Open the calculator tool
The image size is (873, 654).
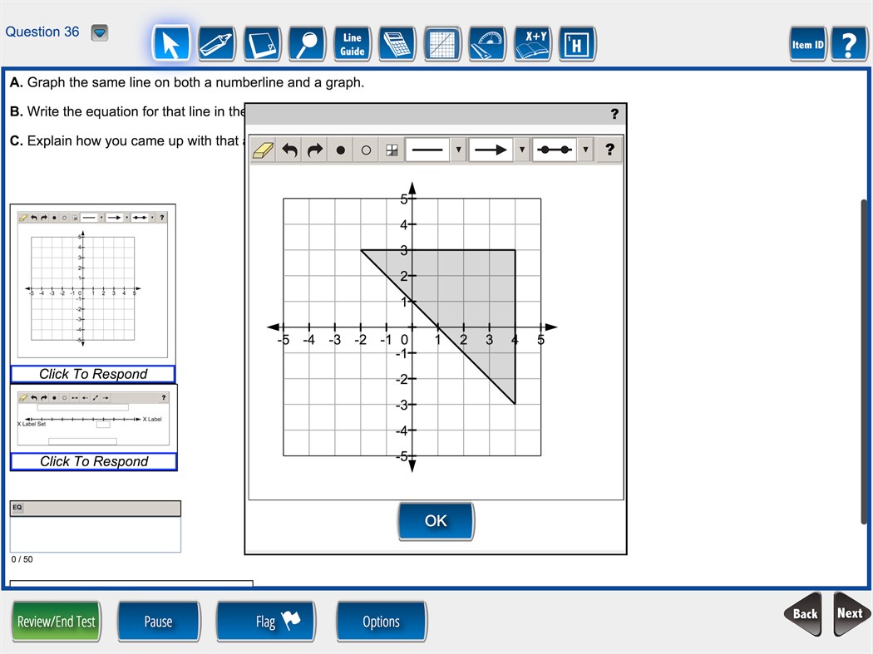397,43
